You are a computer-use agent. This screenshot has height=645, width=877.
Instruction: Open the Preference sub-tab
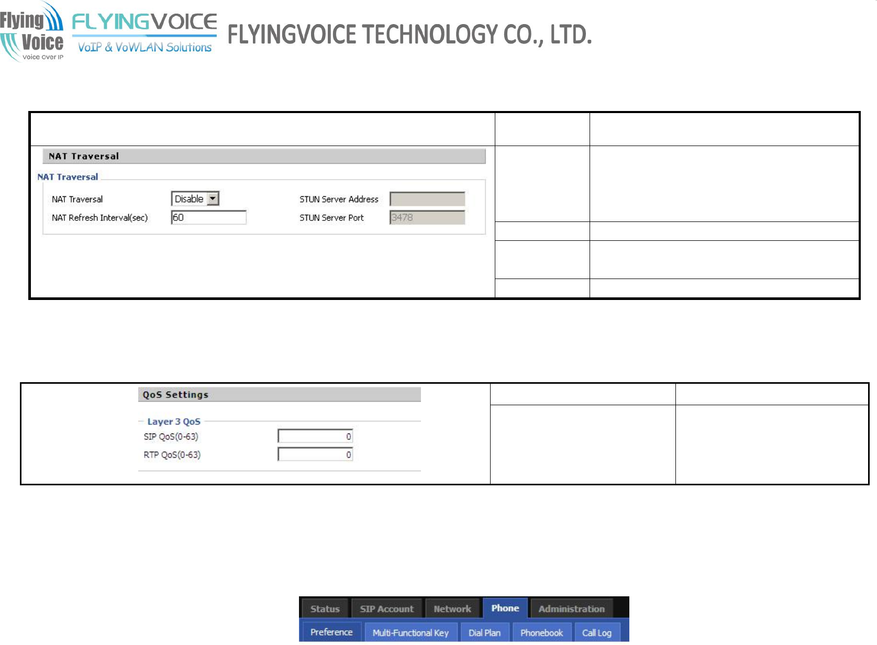331,632
